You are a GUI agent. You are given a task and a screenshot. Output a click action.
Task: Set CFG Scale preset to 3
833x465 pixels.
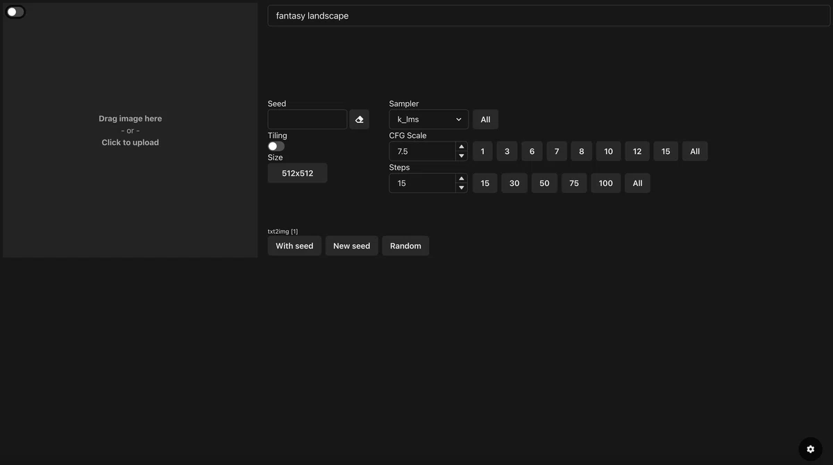point(507,151)
